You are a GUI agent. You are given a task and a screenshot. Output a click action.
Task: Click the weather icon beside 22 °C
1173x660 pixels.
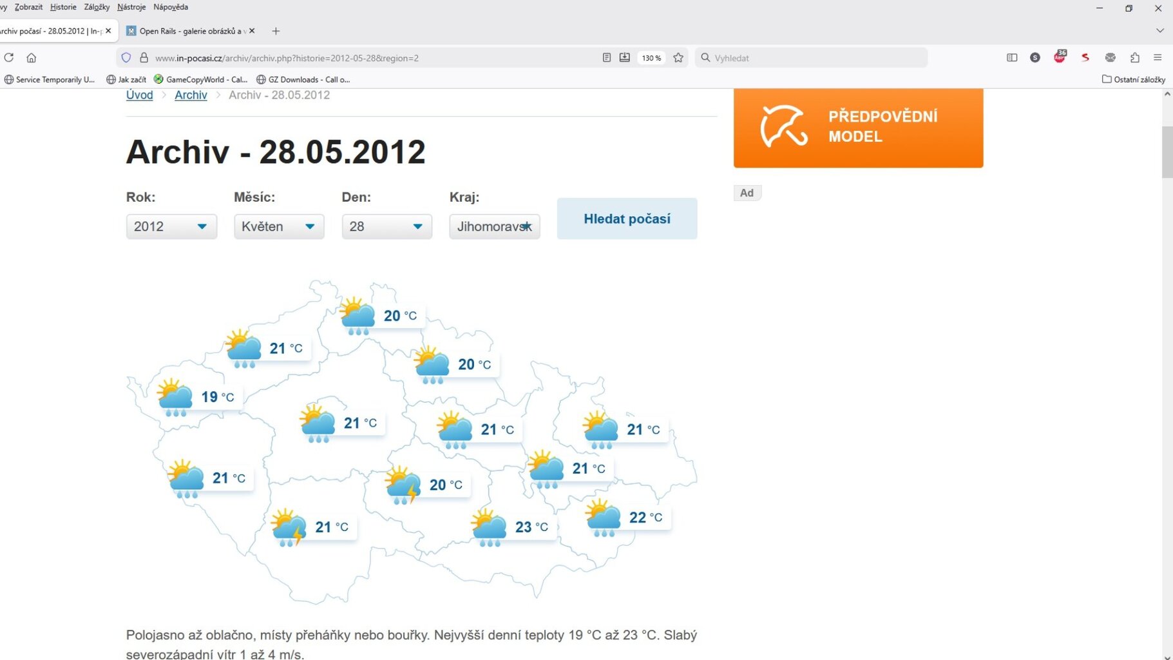(603, 518)
